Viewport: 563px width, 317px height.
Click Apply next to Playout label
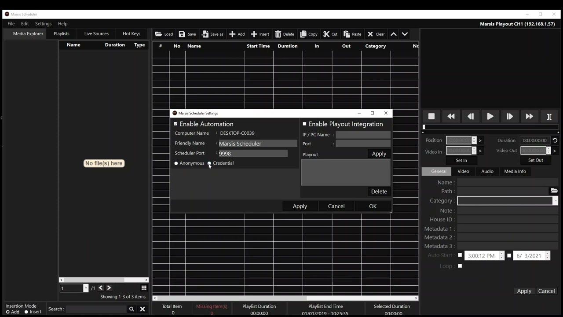tap(379, 154)
